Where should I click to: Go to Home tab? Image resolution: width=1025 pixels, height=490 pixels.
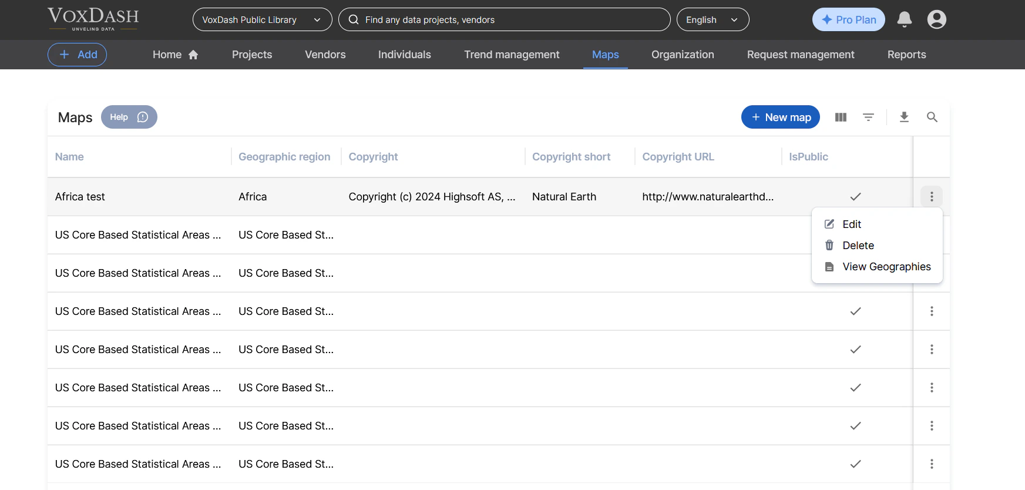point(175,55)
